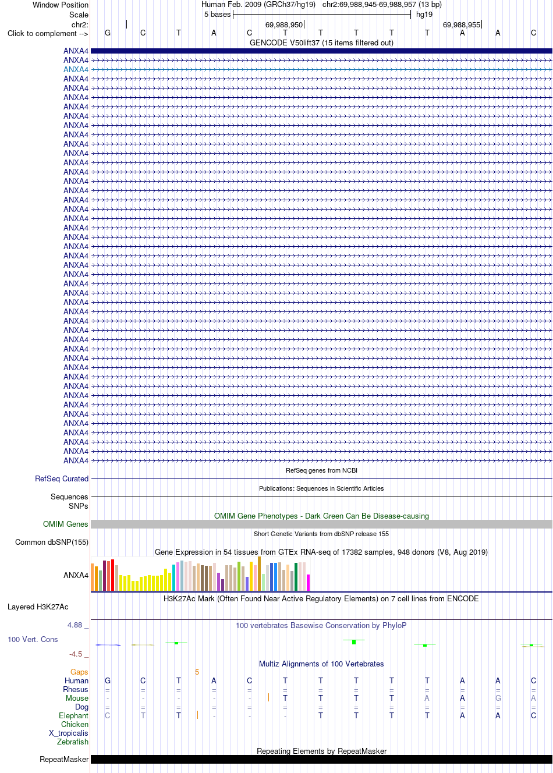The image size is (553, 773).
Task: Click the G base in the Mouse row
Action: coord(498,698)
